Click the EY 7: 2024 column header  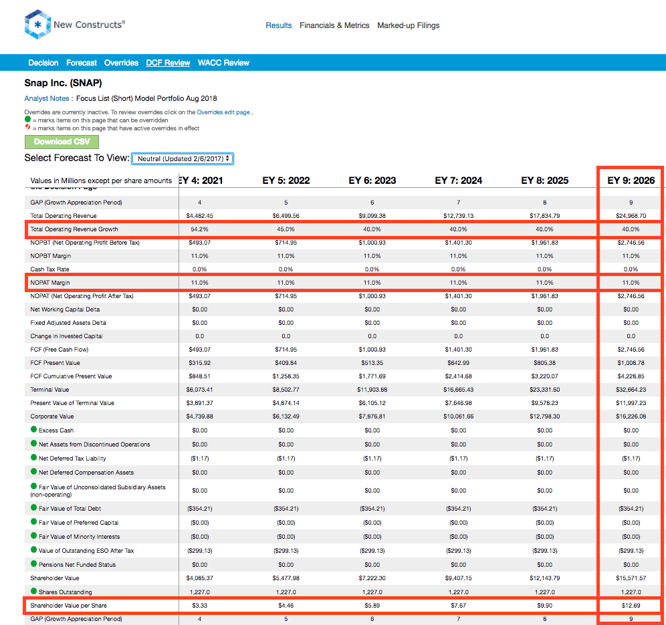(458, 180)
